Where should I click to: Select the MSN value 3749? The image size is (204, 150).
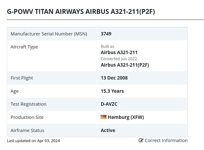(106, 34)
